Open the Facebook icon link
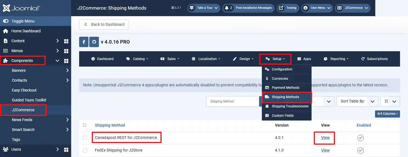This screenshot has height=157, width=408. coord(84,42)
